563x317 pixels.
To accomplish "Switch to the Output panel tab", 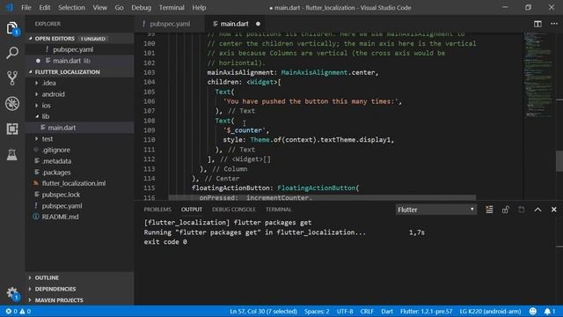I will tap(192, 210).
